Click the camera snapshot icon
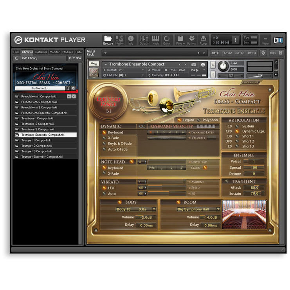The image size is (290, 290). tap(194, 65)
